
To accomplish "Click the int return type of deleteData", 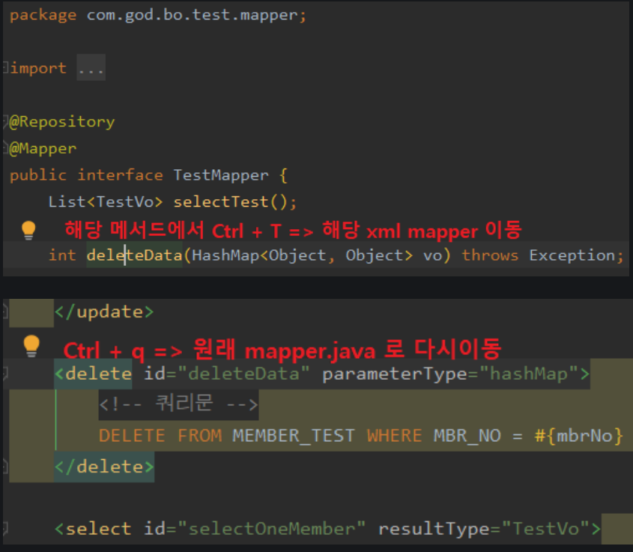I will click(62, 255).
